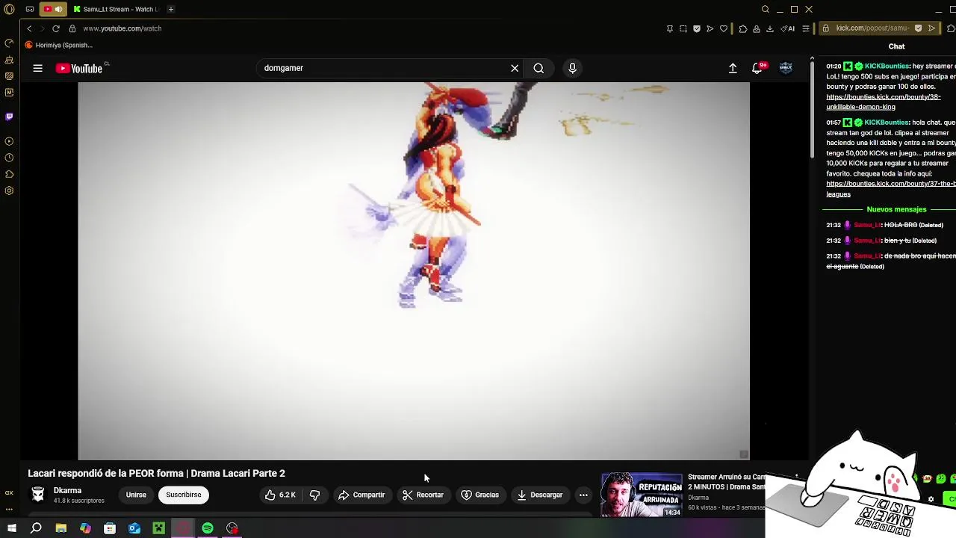Add the page to bookmarks heart icon
Viewport: 956px width, 538px height.
tap(724, 28)
